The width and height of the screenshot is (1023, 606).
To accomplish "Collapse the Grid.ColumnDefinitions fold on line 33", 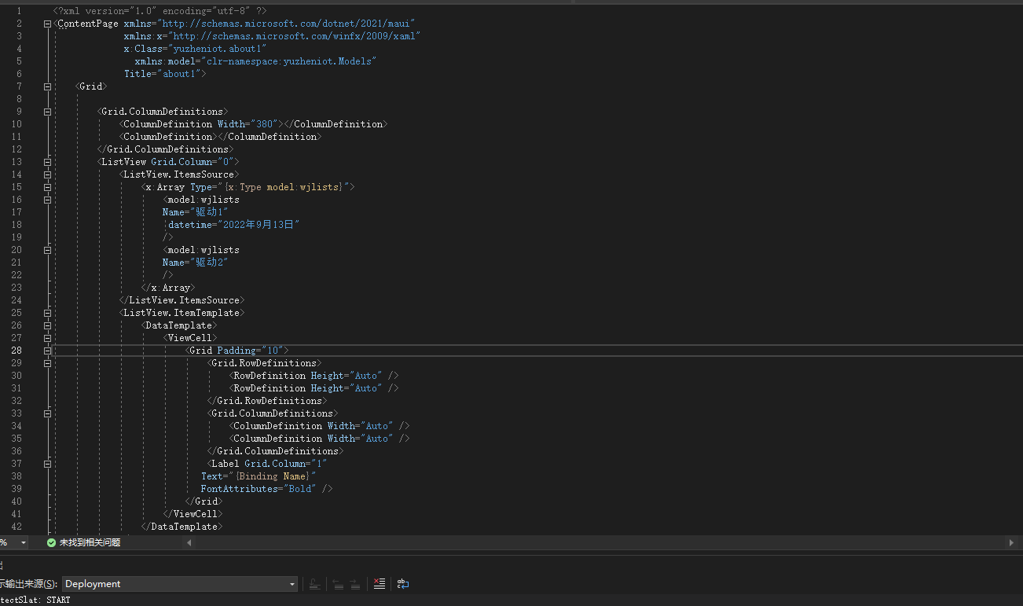I will (48, 413).
